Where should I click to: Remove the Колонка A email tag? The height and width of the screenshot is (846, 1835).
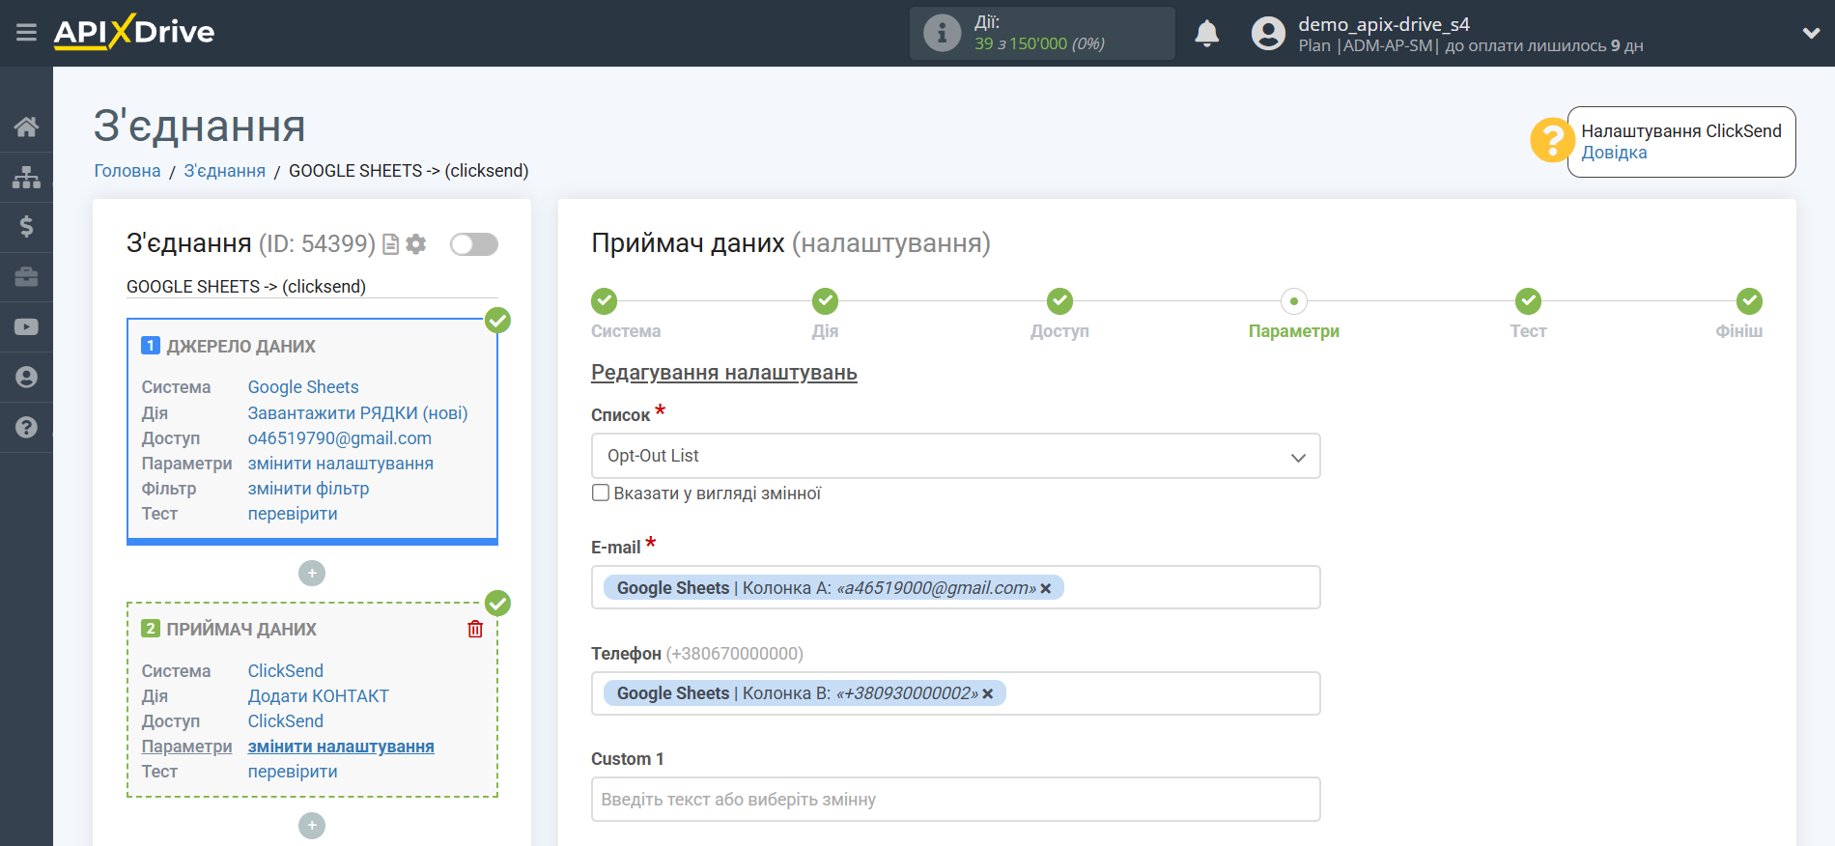[1045, 588]
